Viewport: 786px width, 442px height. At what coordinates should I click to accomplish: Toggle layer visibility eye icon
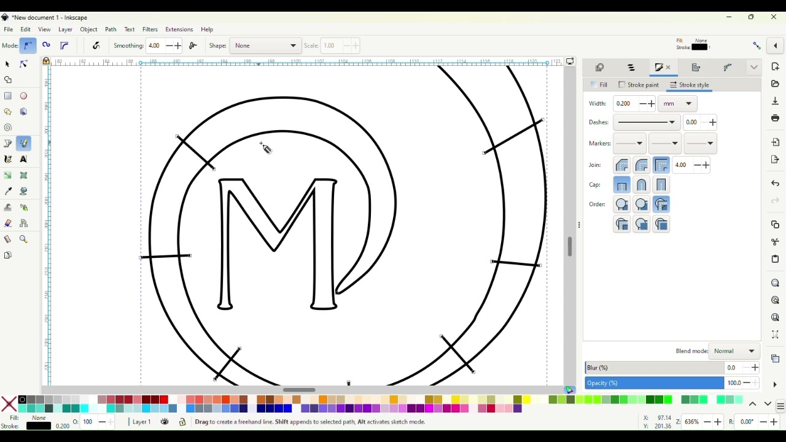pyautogui.click(x=165, y=423)
